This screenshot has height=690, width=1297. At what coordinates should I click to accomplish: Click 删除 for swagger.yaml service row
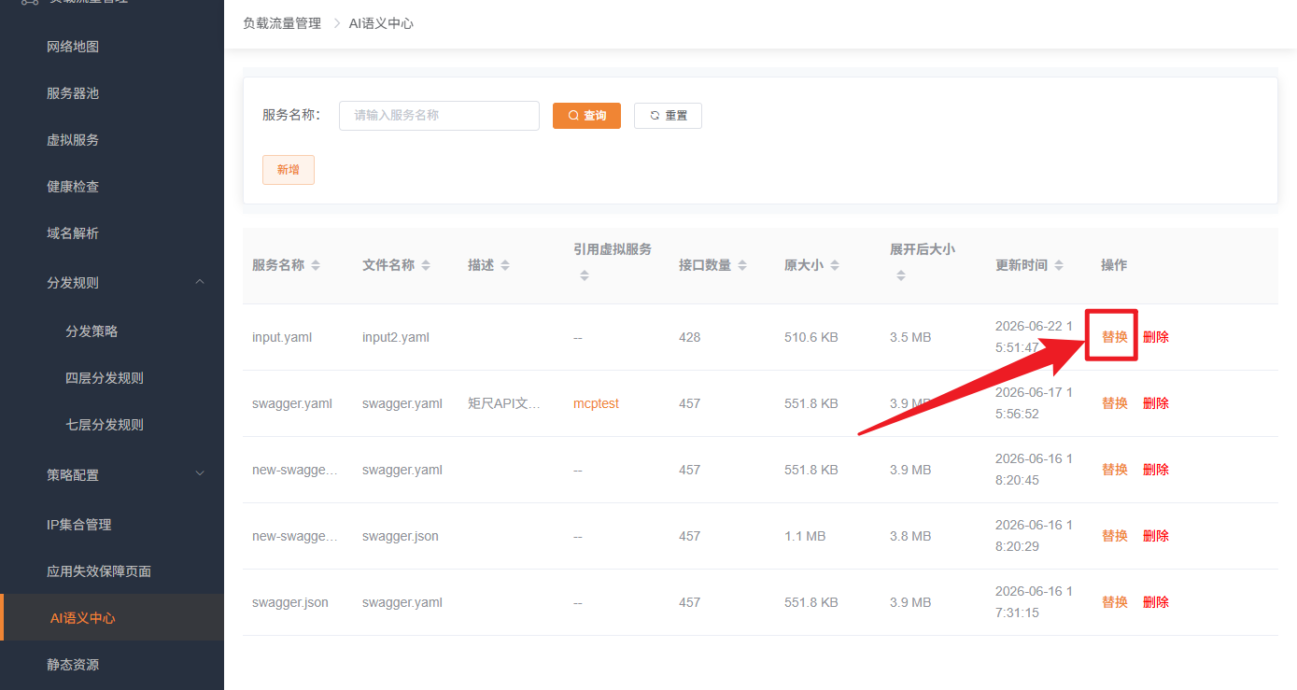pyautogui.click(x=1156, y=403)
